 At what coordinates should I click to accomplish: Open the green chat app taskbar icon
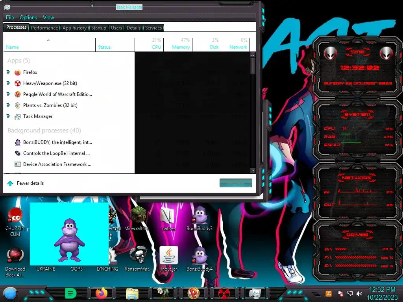(x=71, y=293)
